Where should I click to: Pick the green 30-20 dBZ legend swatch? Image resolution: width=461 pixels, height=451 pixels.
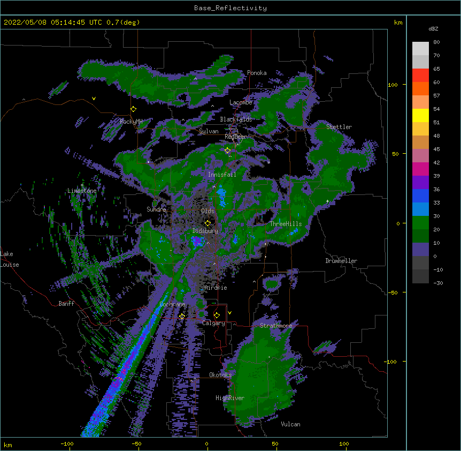pos(420,223)
